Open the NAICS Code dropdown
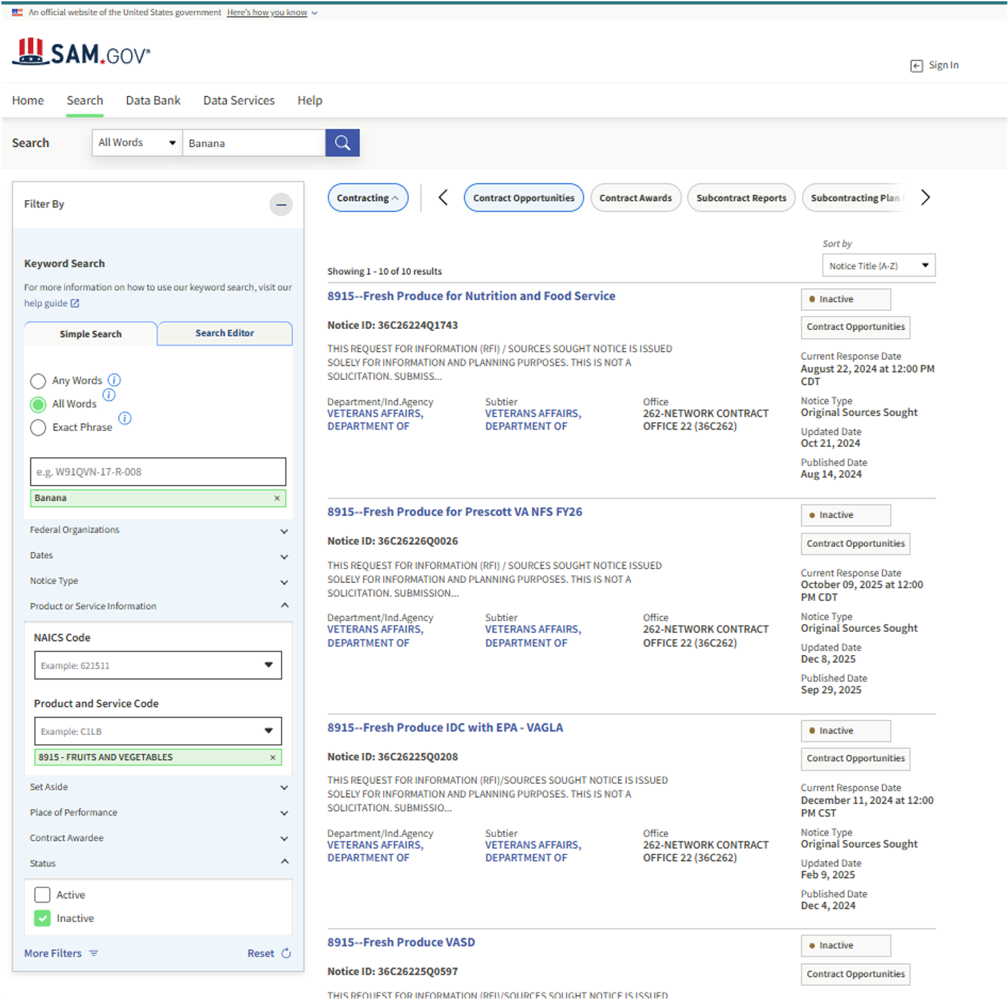This screenshot has height=999, width=1008. click(x=158, y=665)
